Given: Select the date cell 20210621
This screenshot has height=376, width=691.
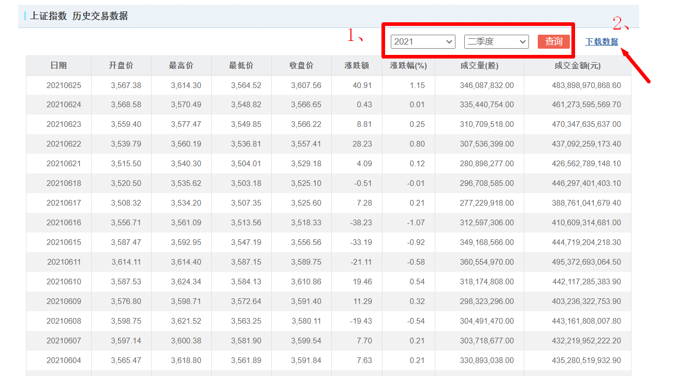Looking at the screenshot, I should click(64, 164).
